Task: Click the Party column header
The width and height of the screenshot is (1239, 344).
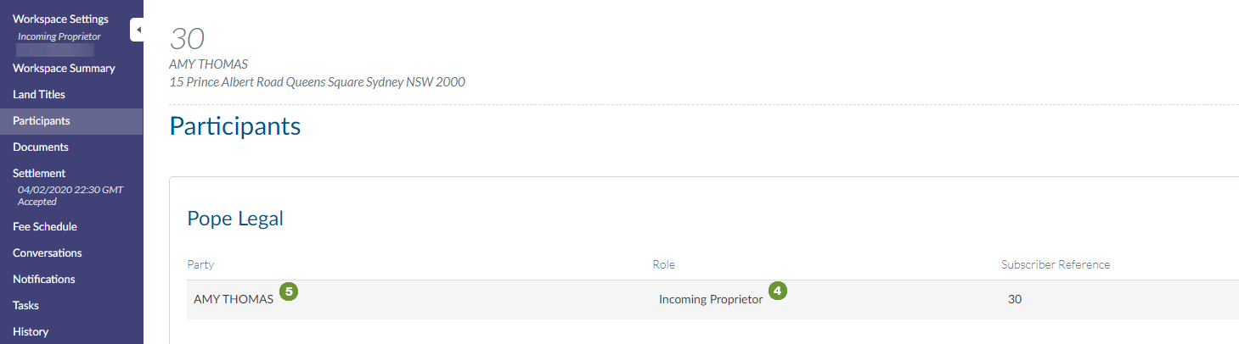Action: tap(200, 264)
